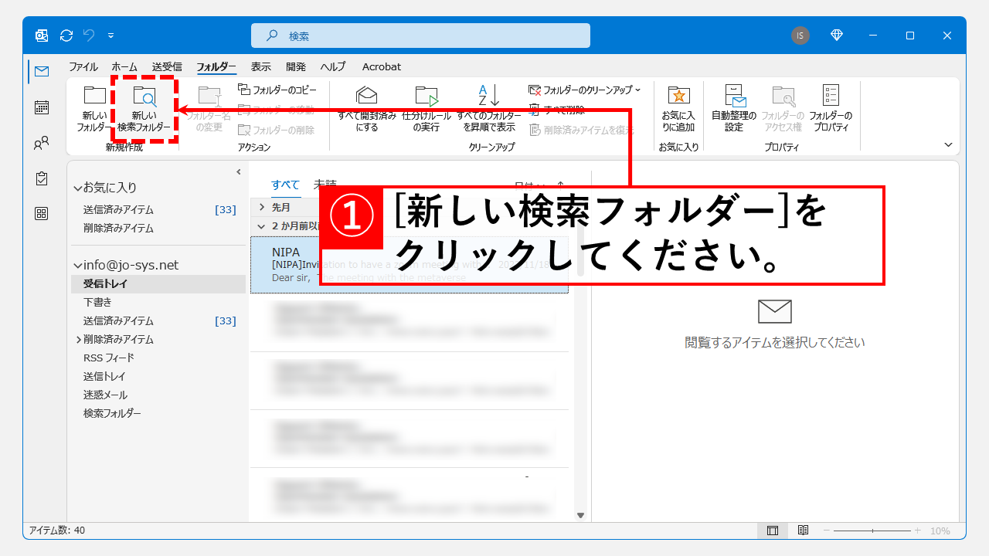Open the Calendar view in sidebar
Viewport: 989px width, 556px height.
tap(42, 107)
